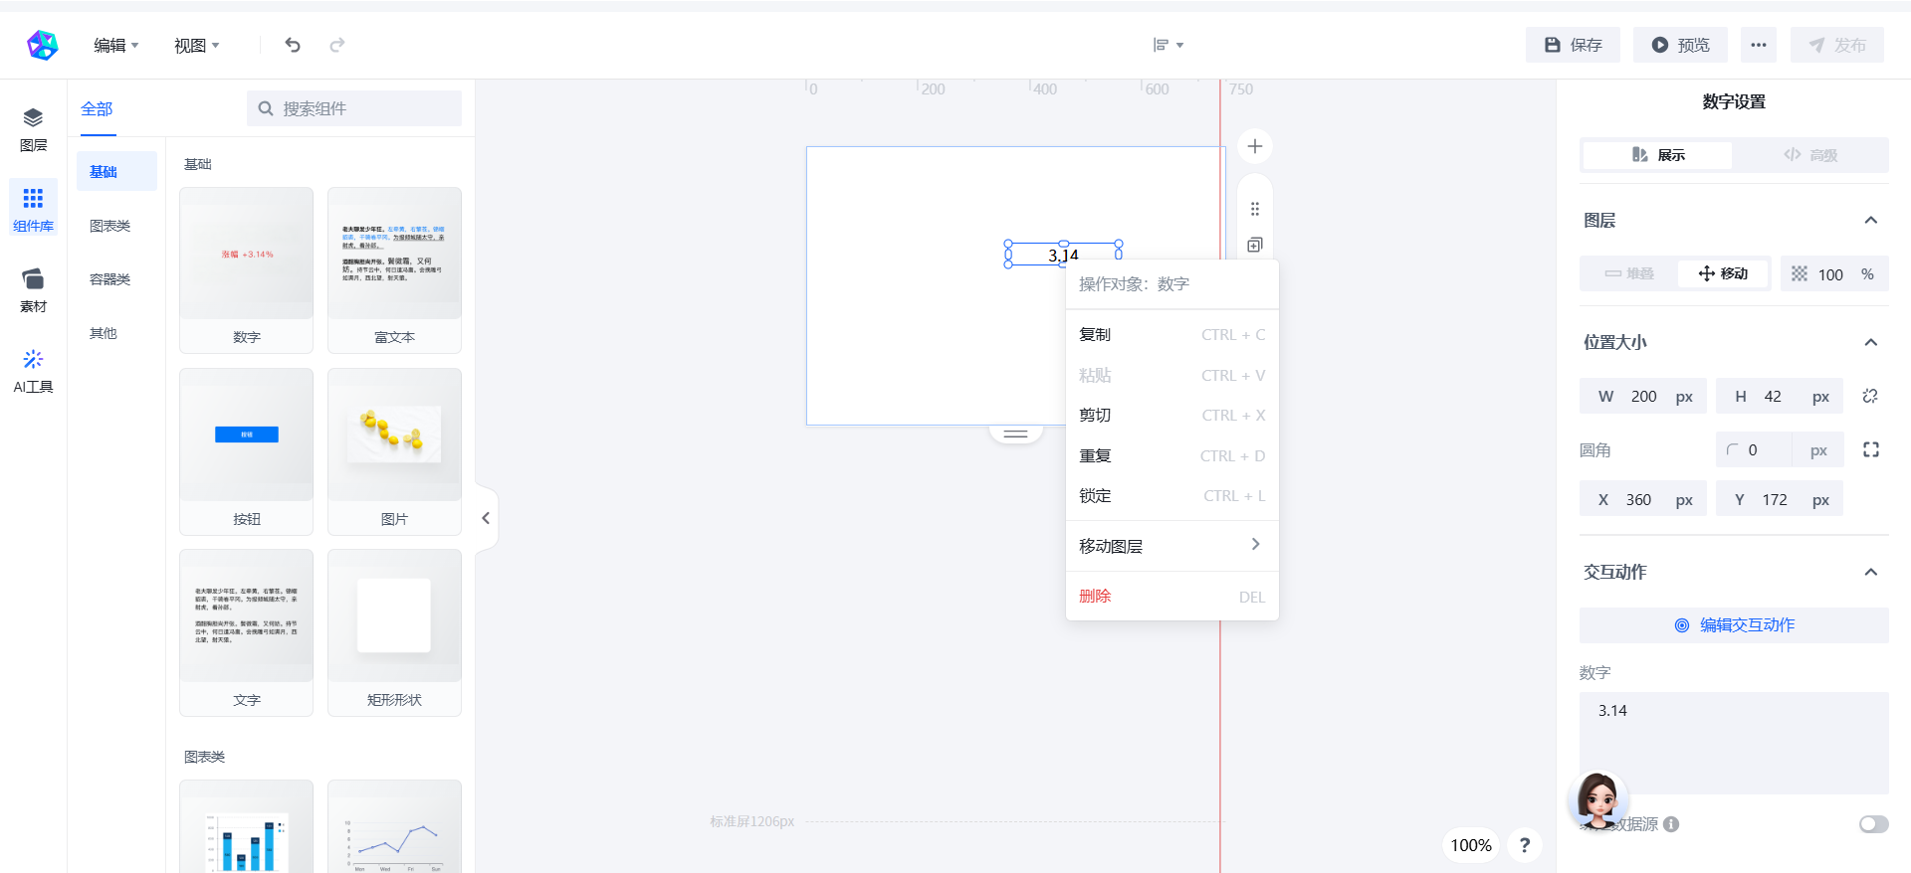Image resolution: width=1911 pixels, height=873 pixels.
Task: Pick the 富文本 component thumbnail
Action: coord(394,269)
